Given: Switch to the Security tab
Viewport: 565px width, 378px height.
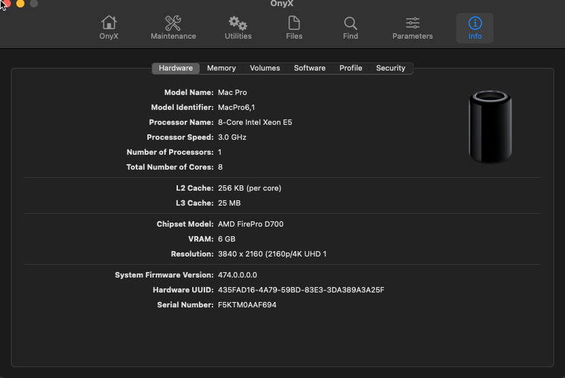Looking at the screenshot, I should (x=390, y=68).
